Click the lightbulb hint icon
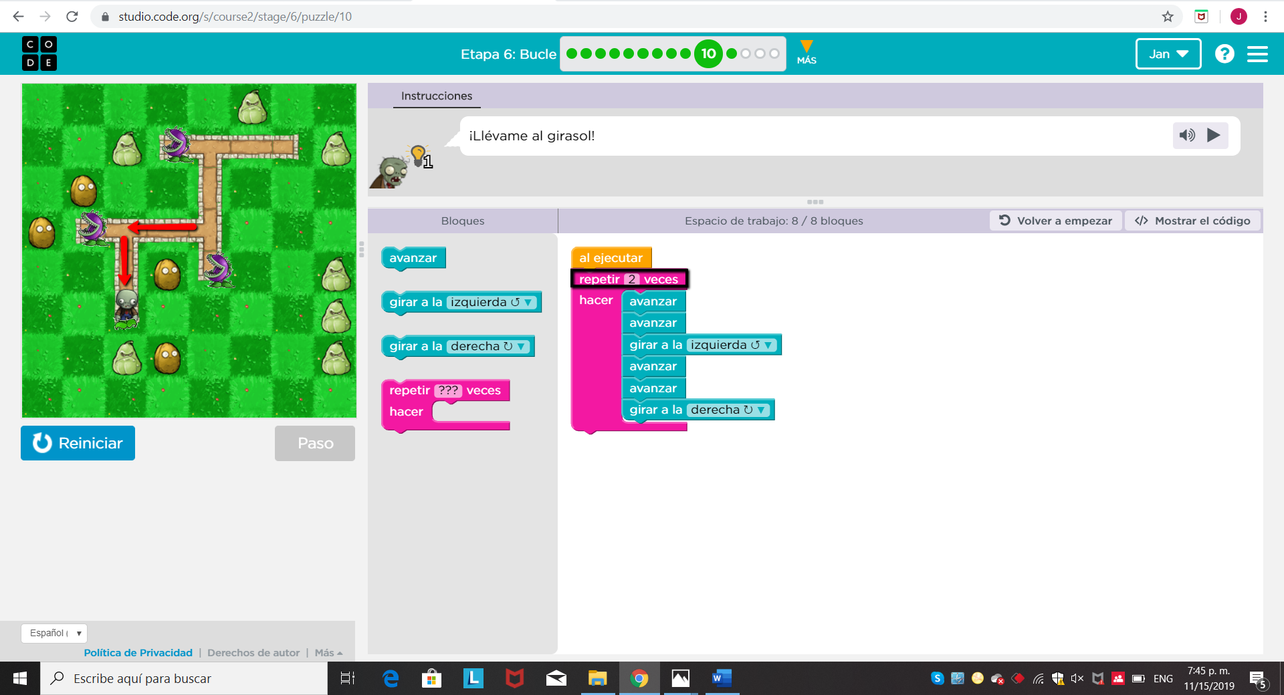The width and height of the screenshot is (1284, 695). [x=419, y=155]
